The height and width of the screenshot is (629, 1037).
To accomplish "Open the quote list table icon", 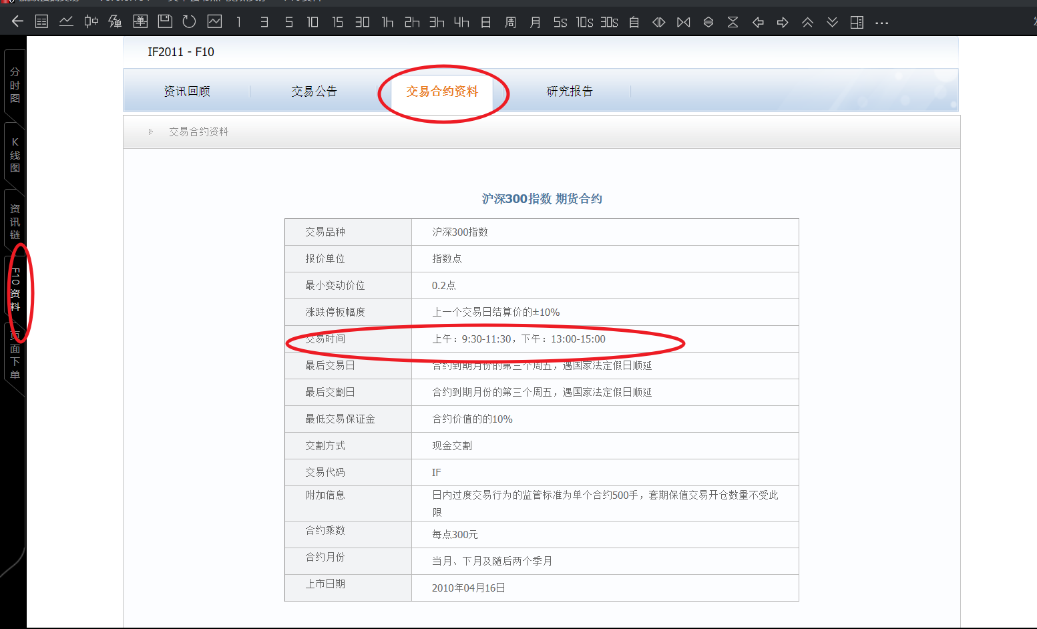I will tap(41, 22).
